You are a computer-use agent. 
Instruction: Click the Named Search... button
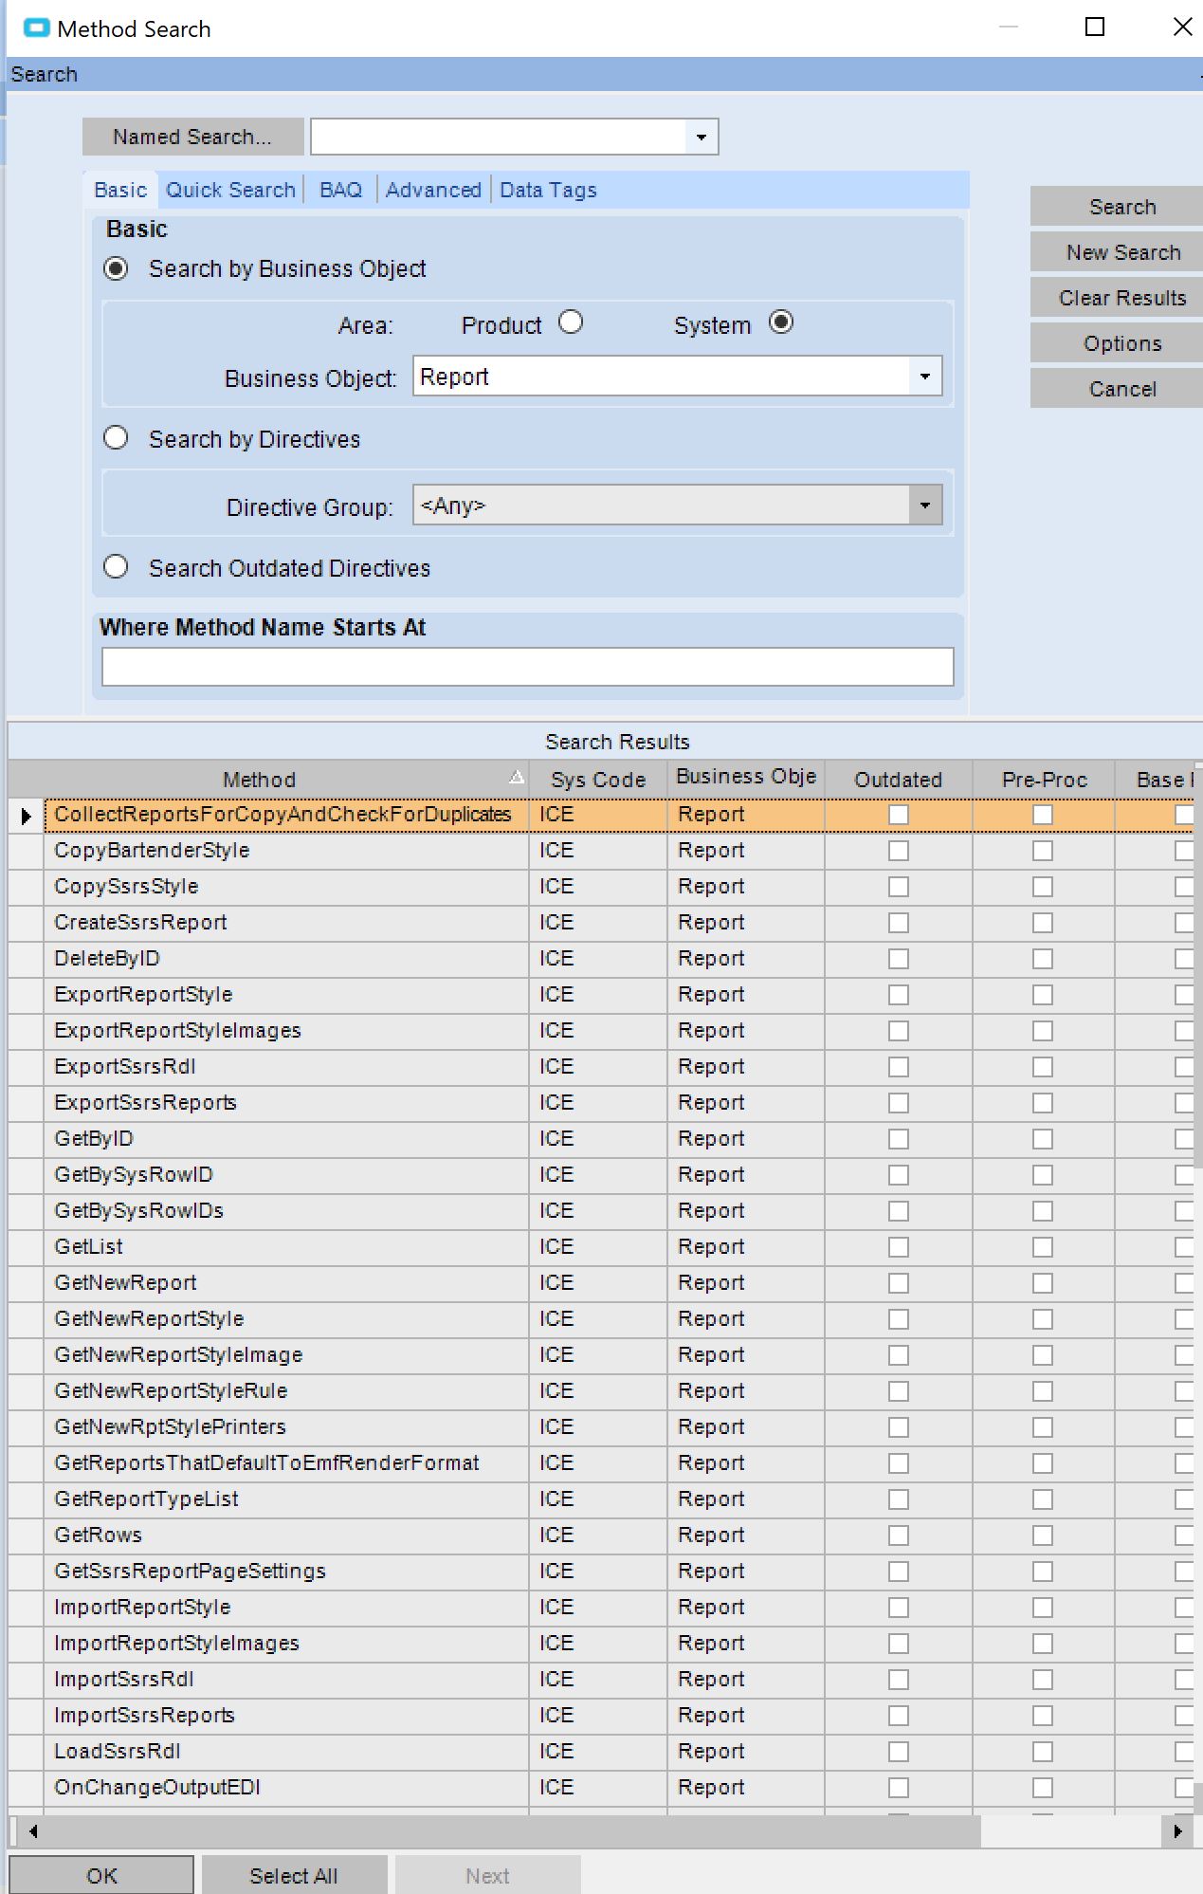tap(192, 137)
